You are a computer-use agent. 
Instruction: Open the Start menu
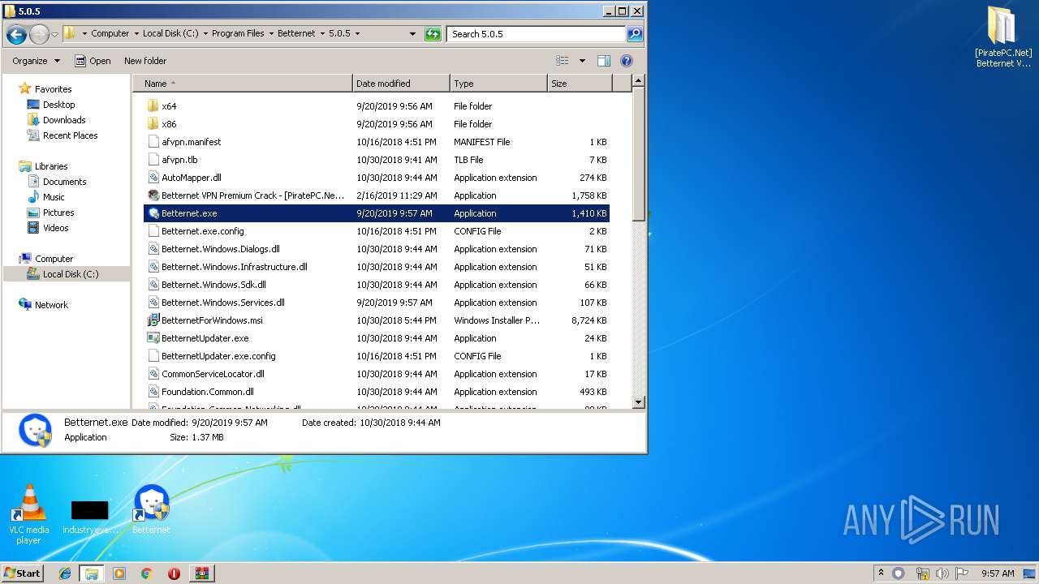tap(22, 573)
